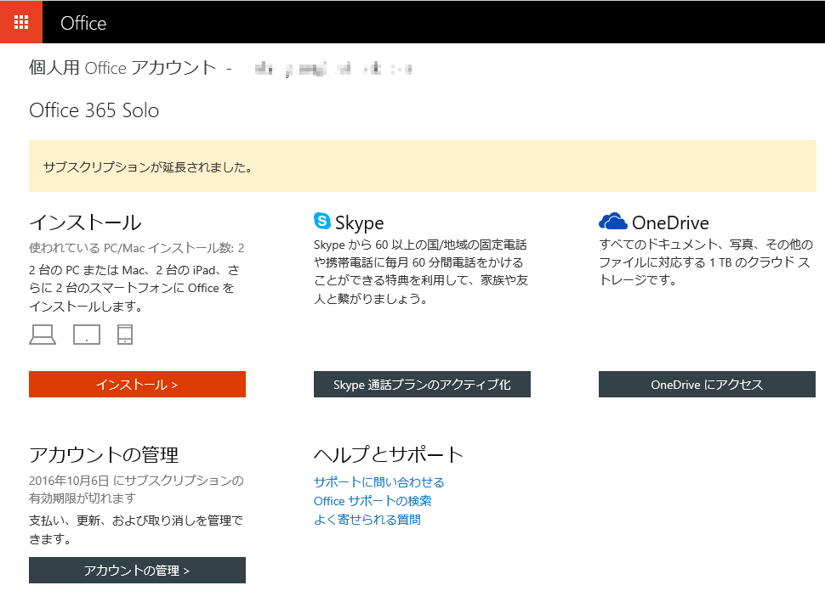Click the OneDrive section heading

(670, 222)
